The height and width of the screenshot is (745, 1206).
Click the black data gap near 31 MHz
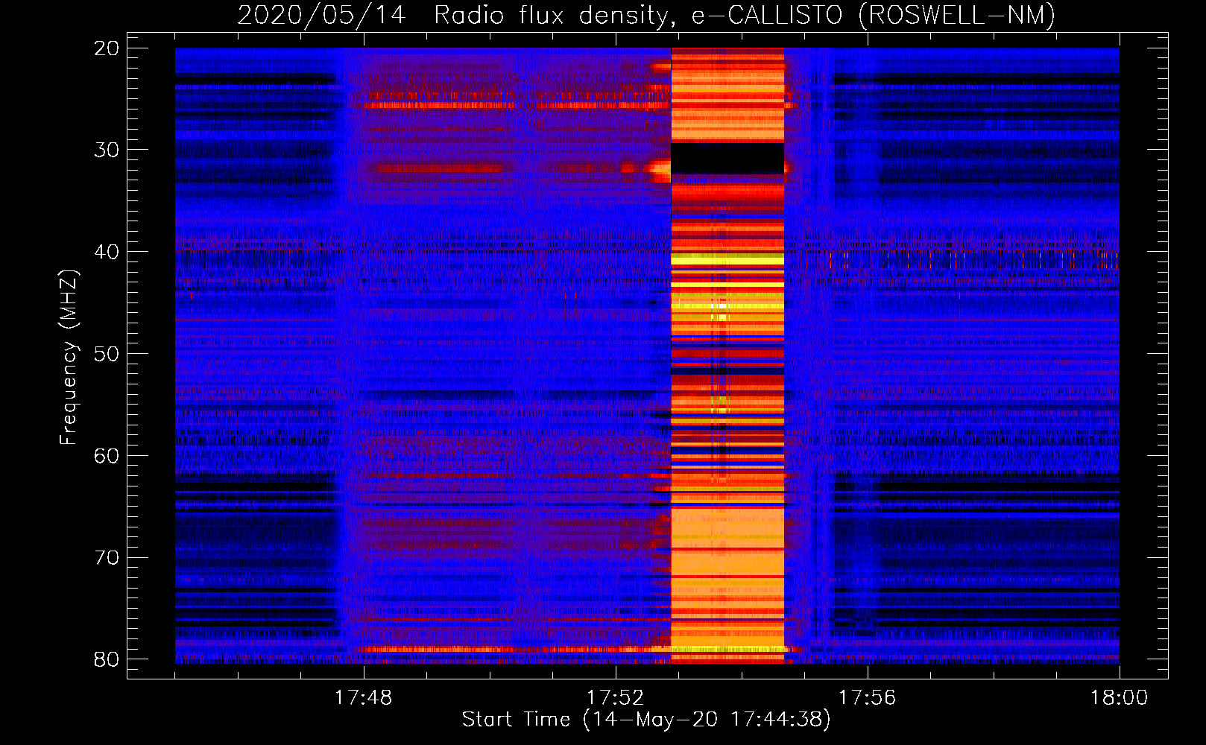click(727, 158)
